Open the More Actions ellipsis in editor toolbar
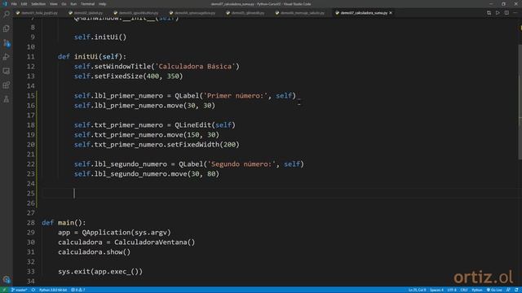The width and height of the screenshot is (522, 293). pos(515,13)
